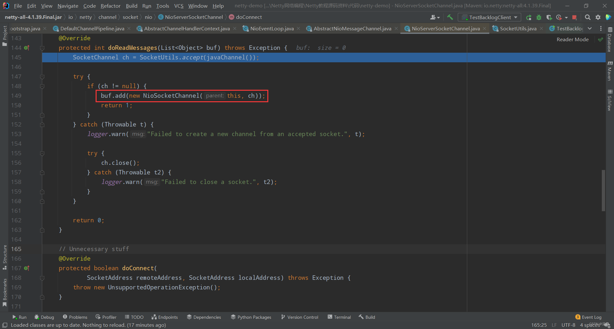Open the Maven side panel

pos(610,71)
